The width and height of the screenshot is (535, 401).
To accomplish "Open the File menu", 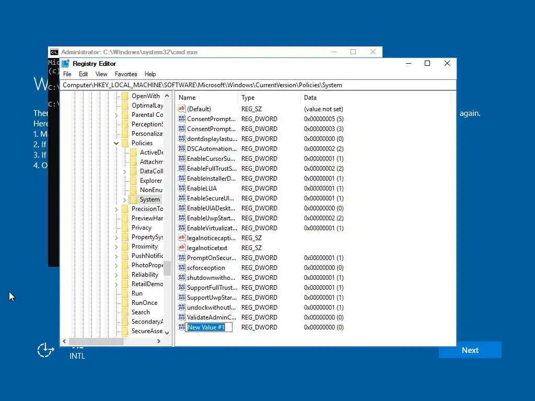I will (x=67, y=74).
